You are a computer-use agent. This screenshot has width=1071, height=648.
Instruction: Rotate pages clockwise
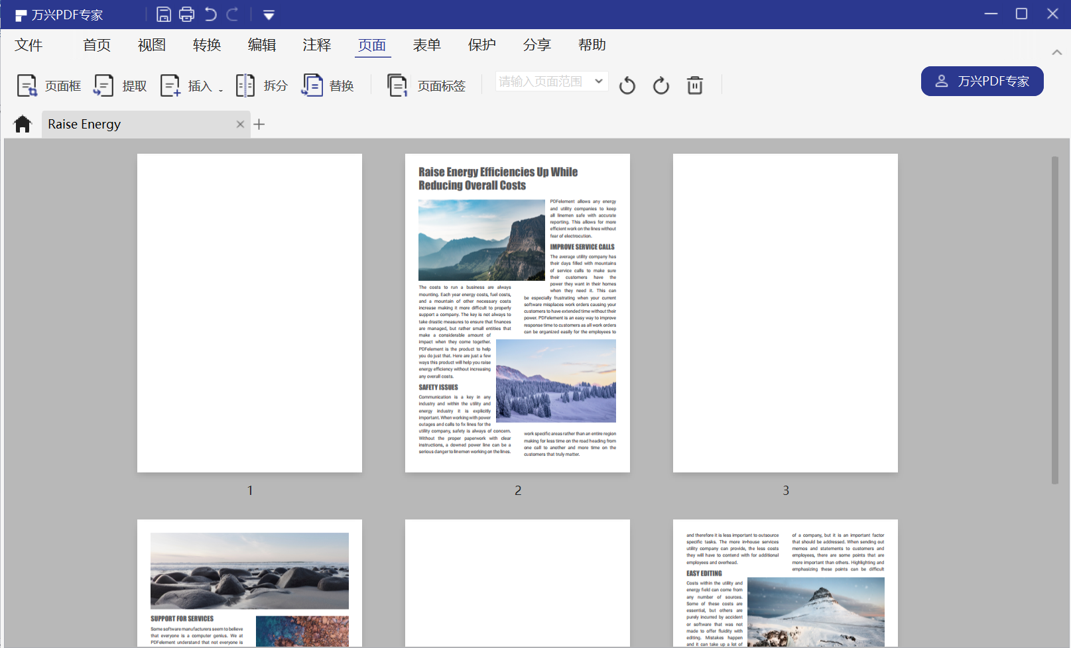(x=661, y=85)
